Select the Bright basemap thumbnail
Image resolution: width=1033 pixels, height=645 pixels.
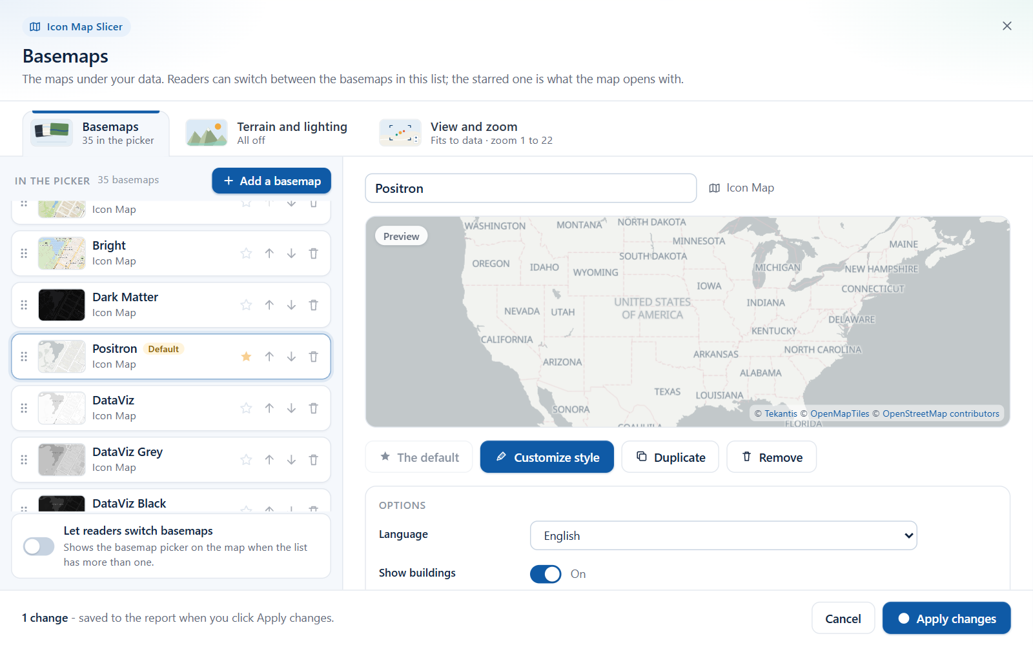(61, 253)
